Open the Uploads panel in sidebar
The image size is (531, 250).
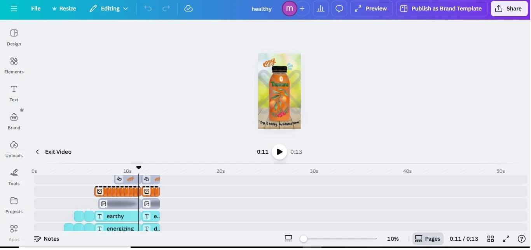14,149
